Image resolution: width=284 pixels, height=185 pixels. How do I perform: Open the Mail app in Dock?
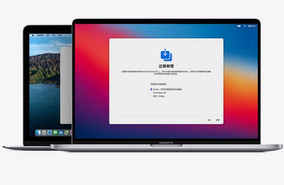(x=61, y=133)
